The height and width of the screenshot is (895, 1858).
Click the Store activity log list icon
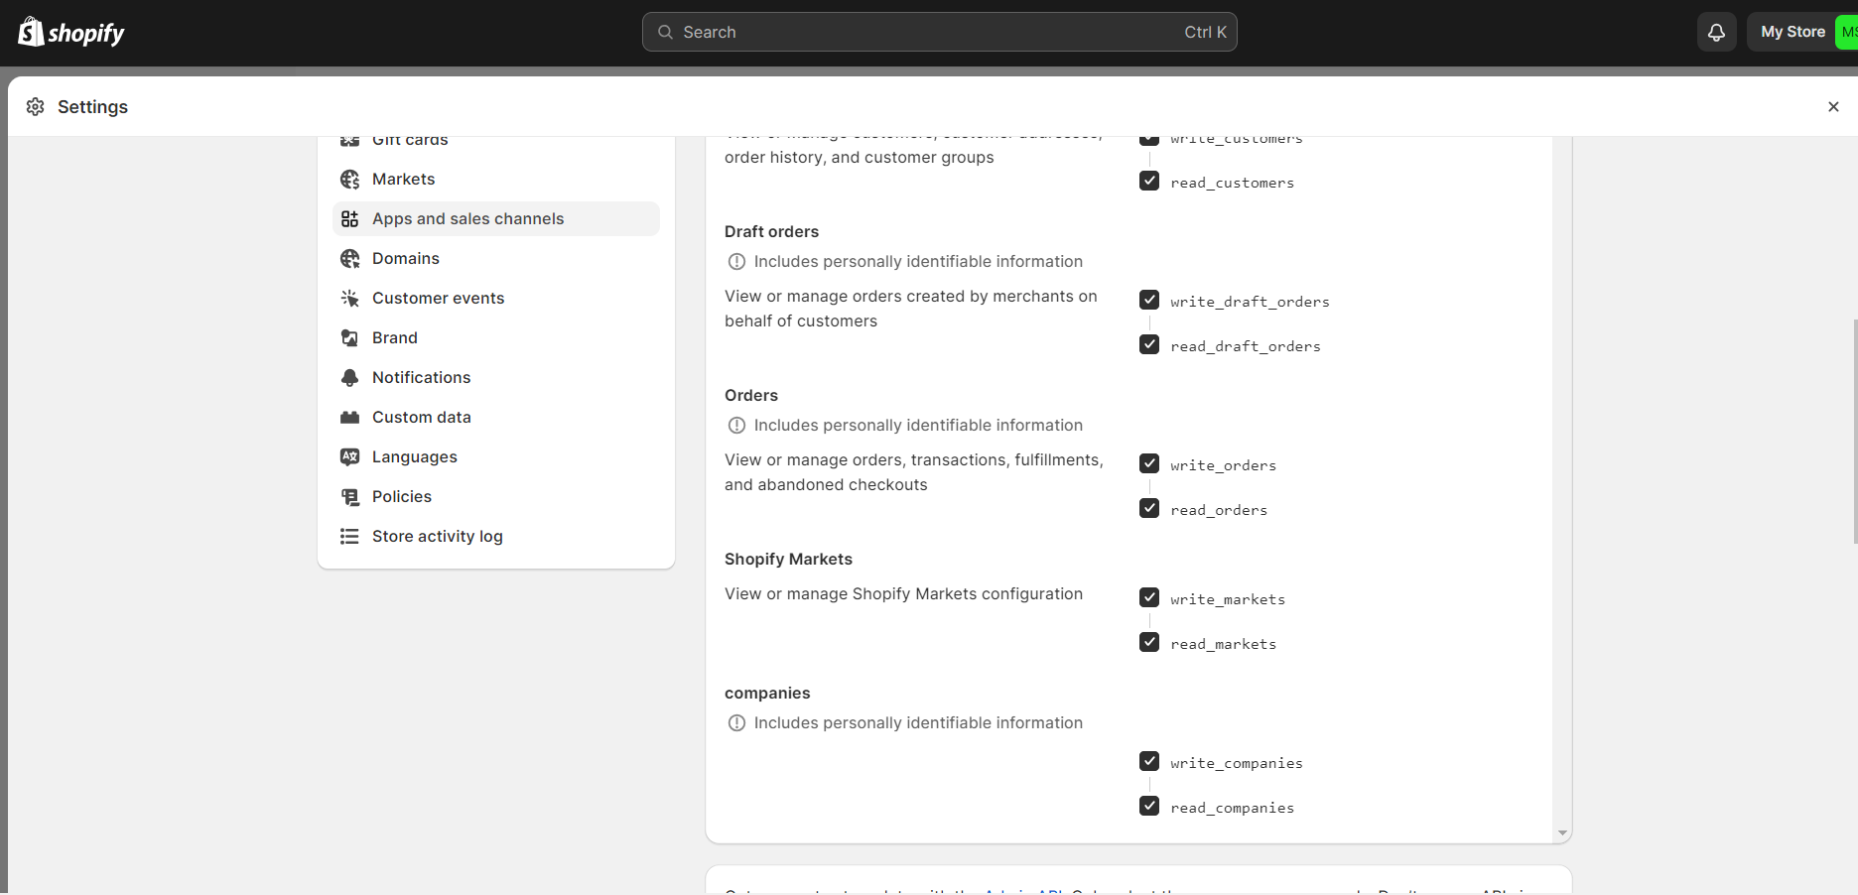pos(349,537)
